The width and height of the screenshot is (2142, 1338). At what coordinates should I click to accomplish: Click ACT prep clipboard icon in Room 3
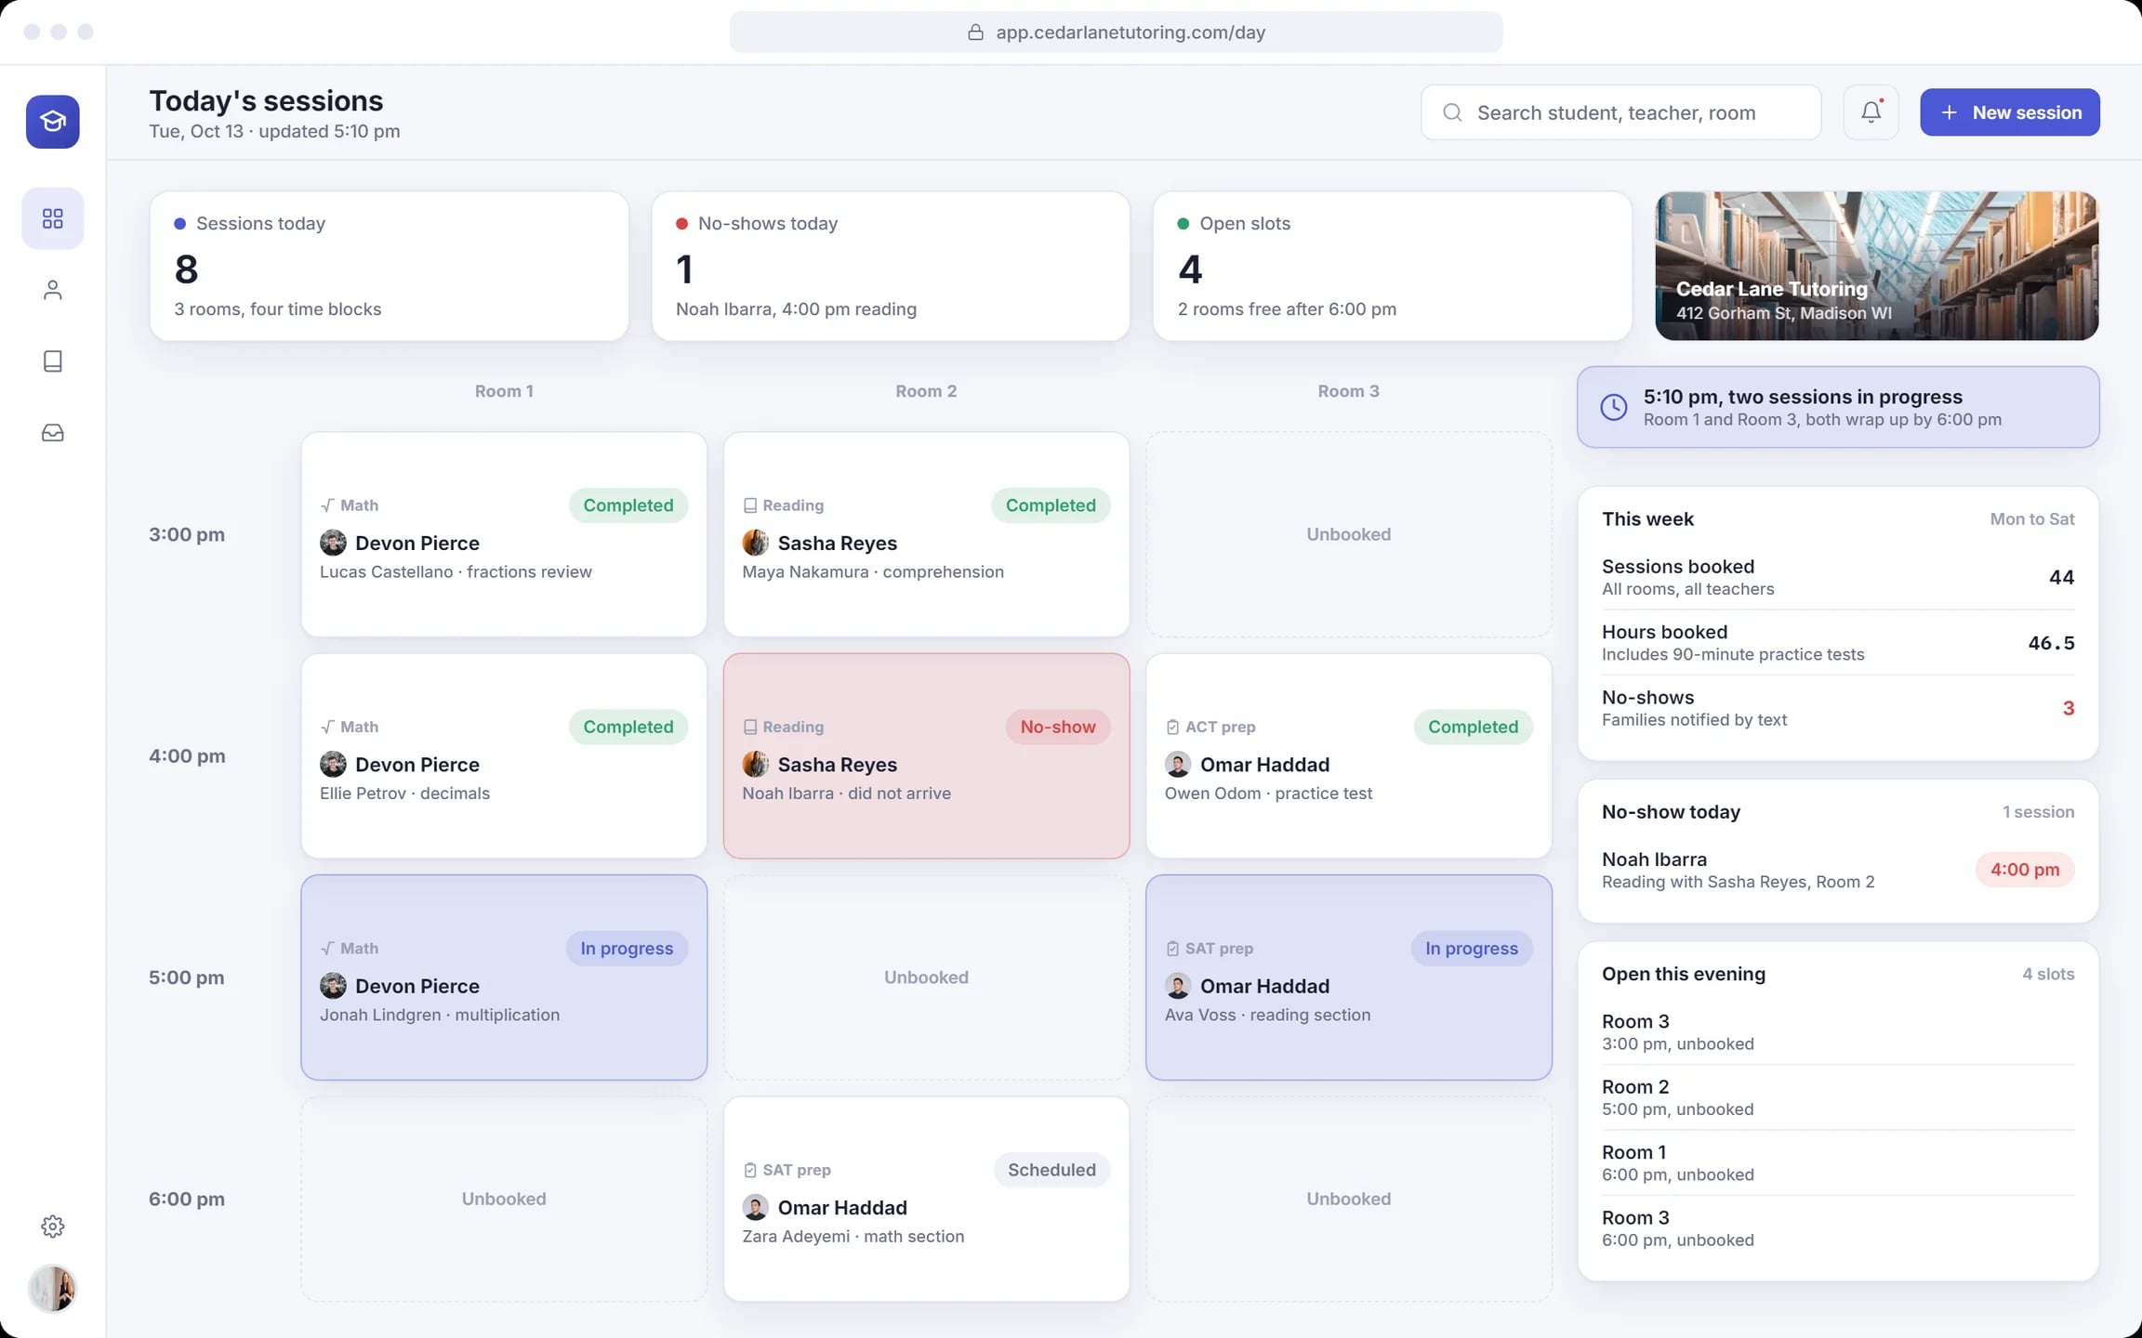1171,727
